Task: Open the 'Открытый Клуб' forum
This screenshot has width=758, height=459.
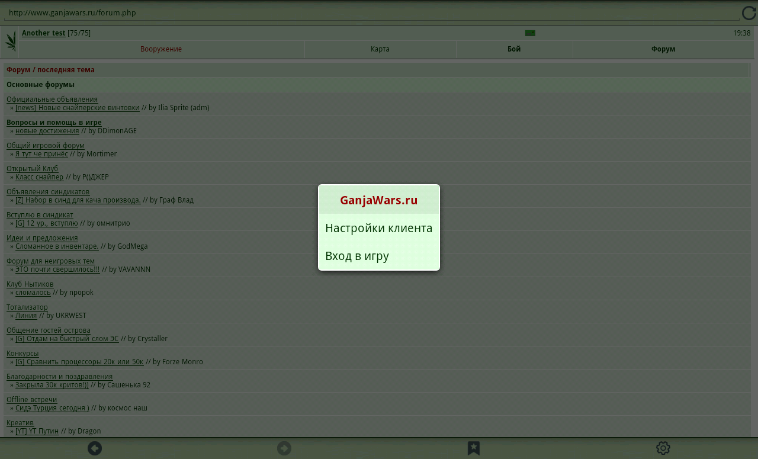Action: 33,169
